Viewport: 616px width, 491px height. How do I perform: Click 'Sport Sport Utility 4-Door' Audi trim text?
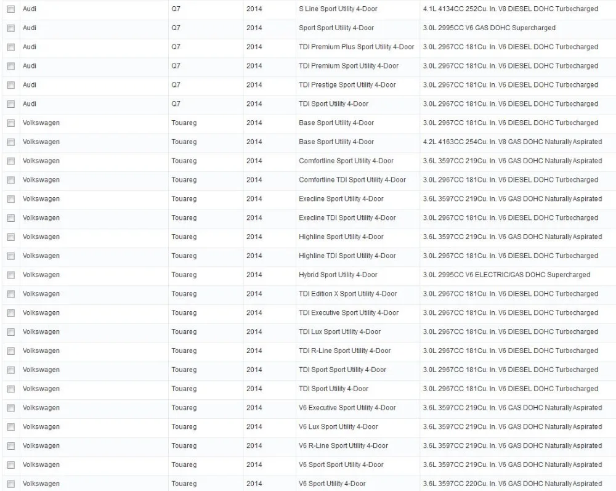(336, 28)
